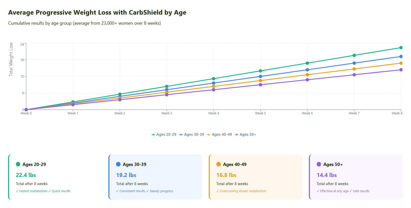Click the orange dot in Ages 40-49 card
The height and width of the screenshot is (208, 411).
[219, 164]
